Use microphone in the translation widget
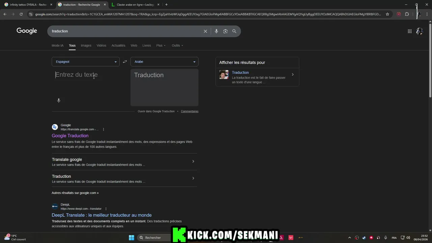The width and height of the screenshot is (432, 243). (59, 101)
